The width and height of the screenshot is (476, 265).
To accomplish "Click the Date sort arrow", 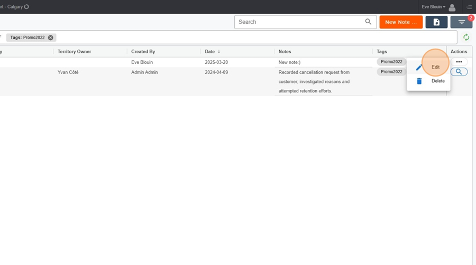I will click(x=219, y=52).
